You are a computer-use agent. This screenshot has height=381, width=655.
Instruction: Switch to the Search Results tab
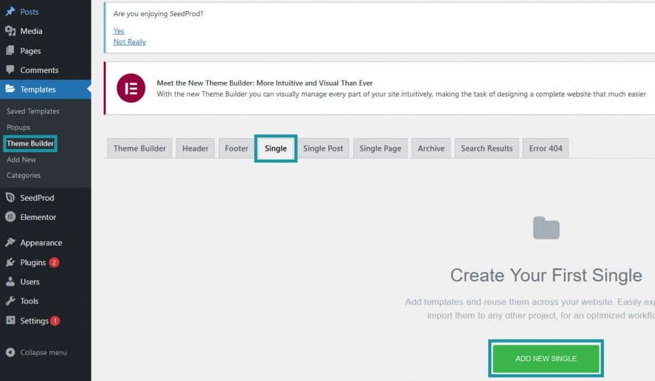(486, 148)
